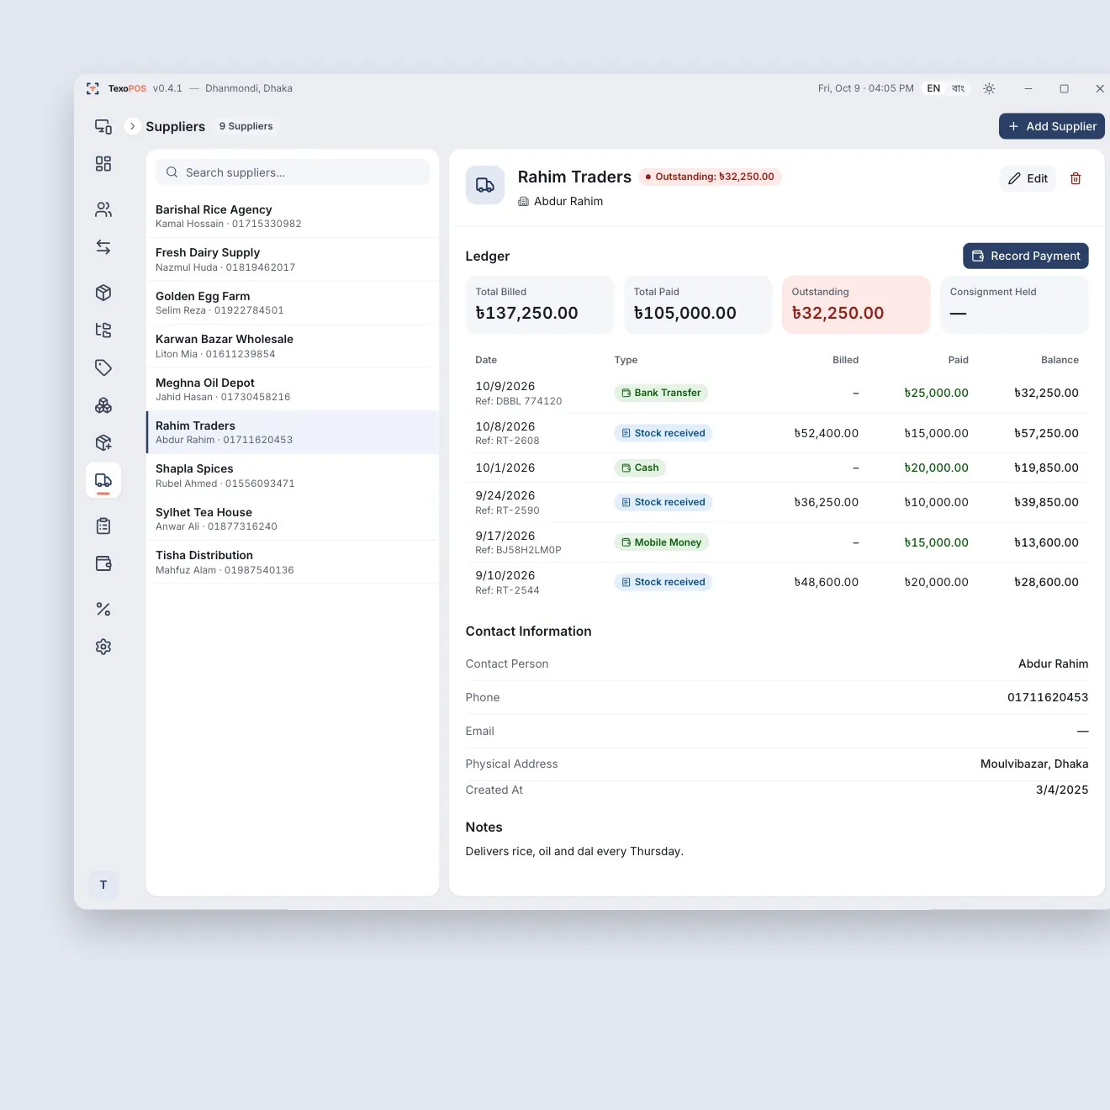Image resolution: width=1110 pixels, height=1110 pixels.
Task: Select Karwan Bazar Wholesale supplier
Action: pos(293,346)
